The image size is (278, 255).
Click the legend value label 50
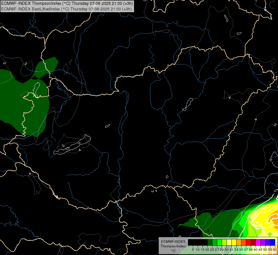coord(265,250)
